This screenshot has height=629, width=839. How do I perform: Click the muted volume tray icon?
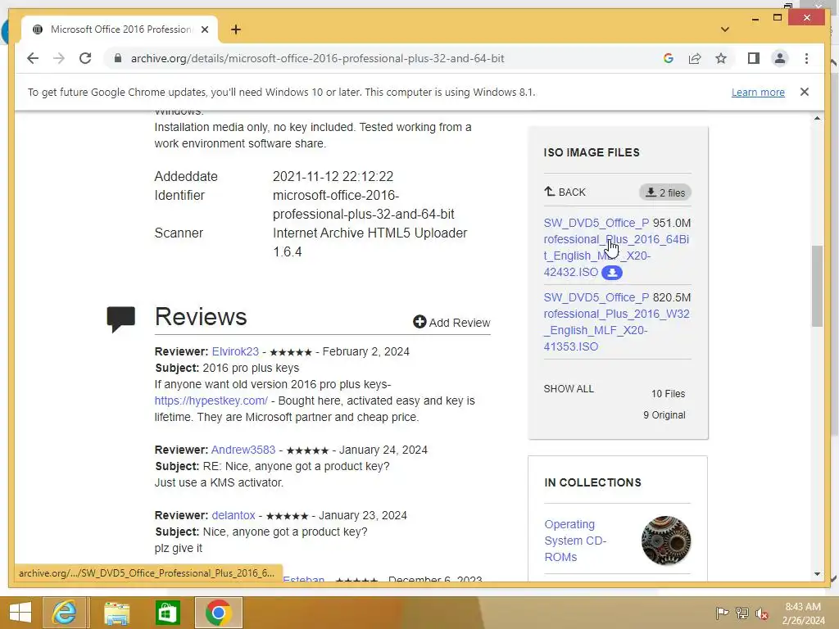pos(761,613)
